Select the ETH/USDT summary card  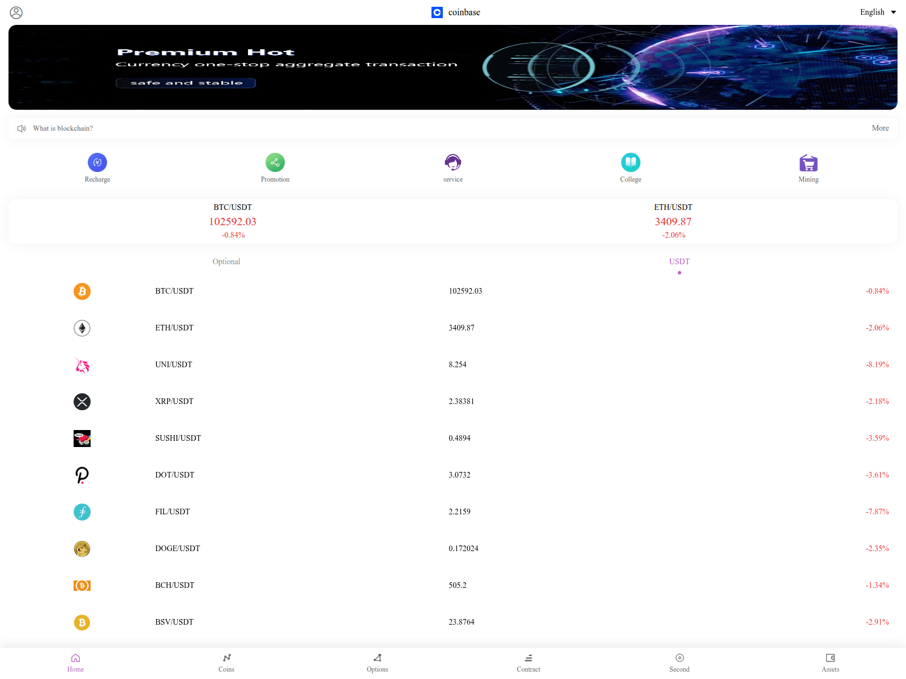(673, 221)
